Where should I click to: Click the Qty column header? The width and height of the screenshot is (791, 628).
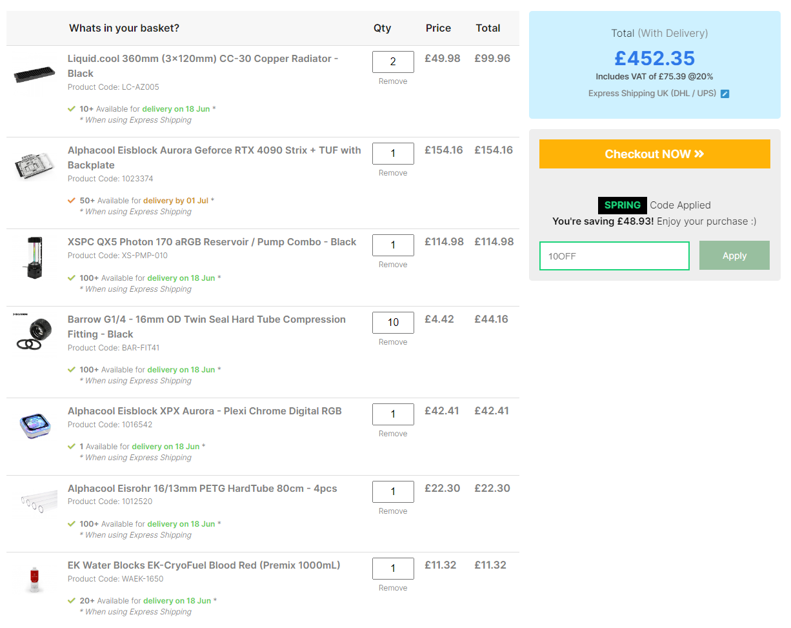pyautogui.click(x=383, y=28)
